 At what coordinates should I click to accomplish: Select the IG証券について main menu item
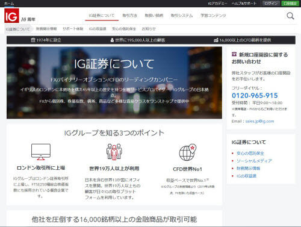point(102,16)
